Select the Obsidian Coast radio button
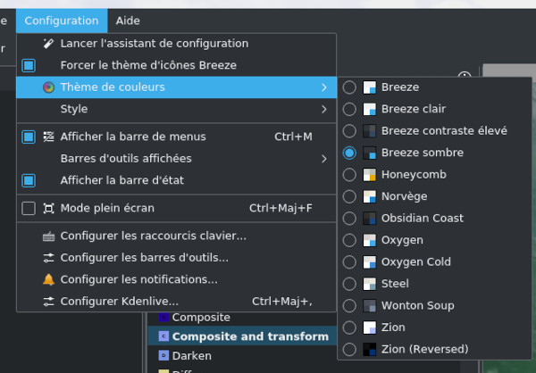The height and width of the screenshot is (373, 536). coord(349,219)
